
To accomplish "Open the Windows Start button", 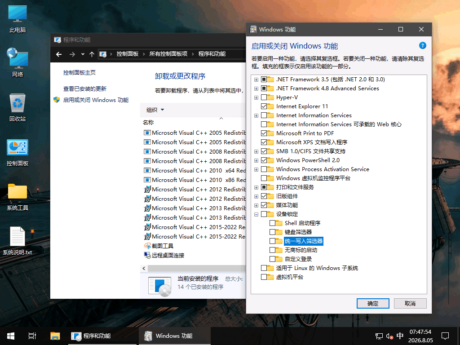I will (11, 336).
